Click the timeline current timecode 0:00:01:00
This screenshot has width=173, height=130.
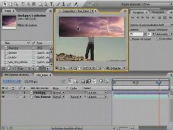tap(12, 81)
